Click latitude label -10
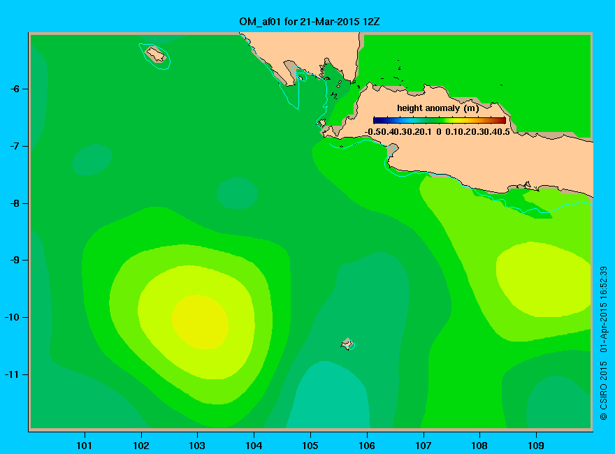The height and width of the screenshot is (454, 615). [x=12, y=317]
